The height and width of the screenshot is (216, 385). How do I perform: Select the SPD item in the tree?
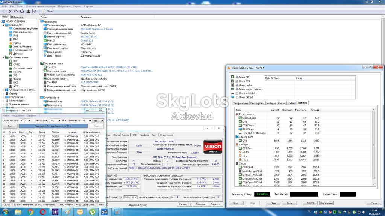(15, 75)
